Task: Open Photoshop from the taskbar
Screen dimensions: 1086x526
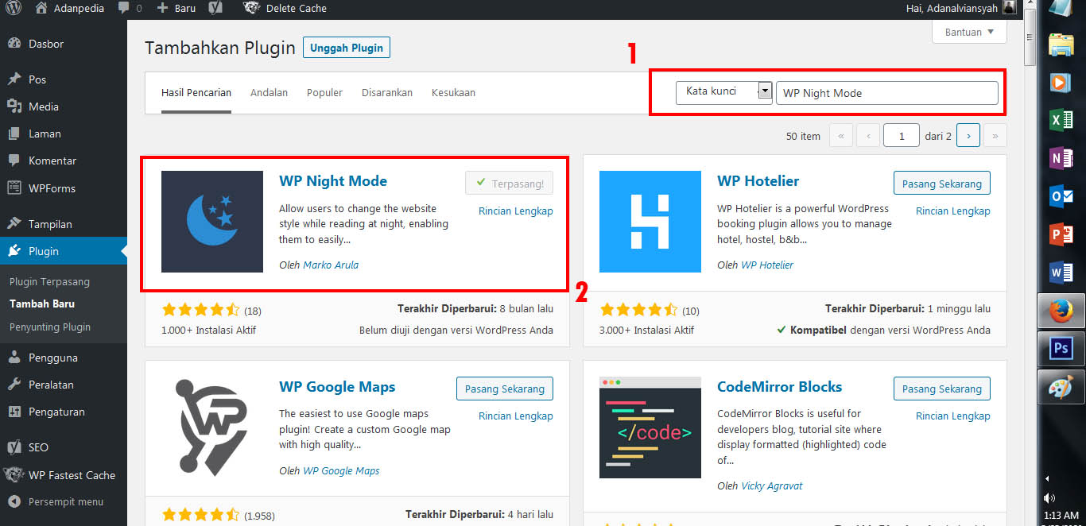Action: click(x=1061, y=348)
